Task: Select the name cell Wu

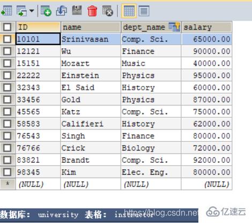Action: point(91,51)
